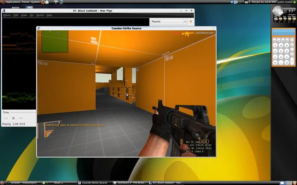297x185 pixels.
Task: Click the dollar money indicator in the game HUD
Action: pos(182,142)
